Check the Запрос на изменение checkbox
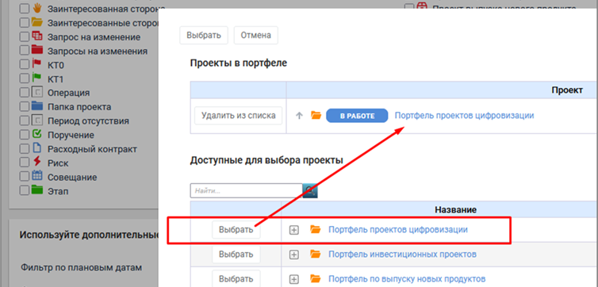This screenshot has width=598, height=287. (x=25, y=37)
